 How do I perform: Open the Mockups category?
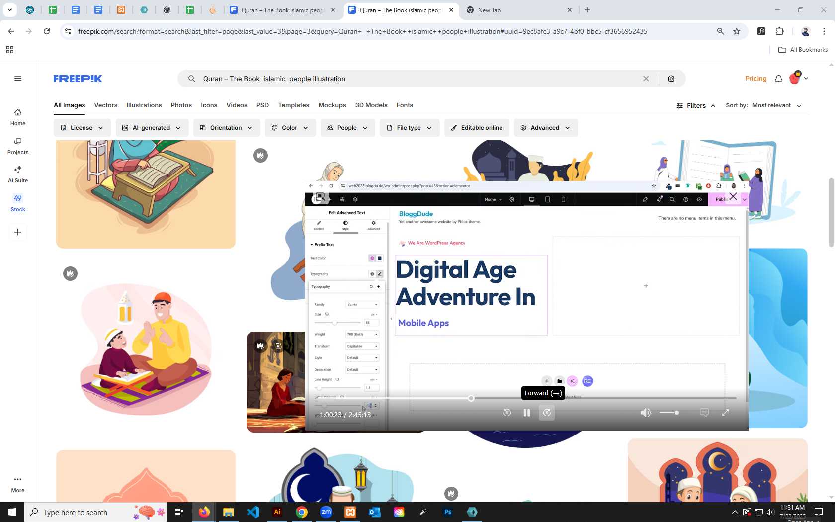(332, 105)
